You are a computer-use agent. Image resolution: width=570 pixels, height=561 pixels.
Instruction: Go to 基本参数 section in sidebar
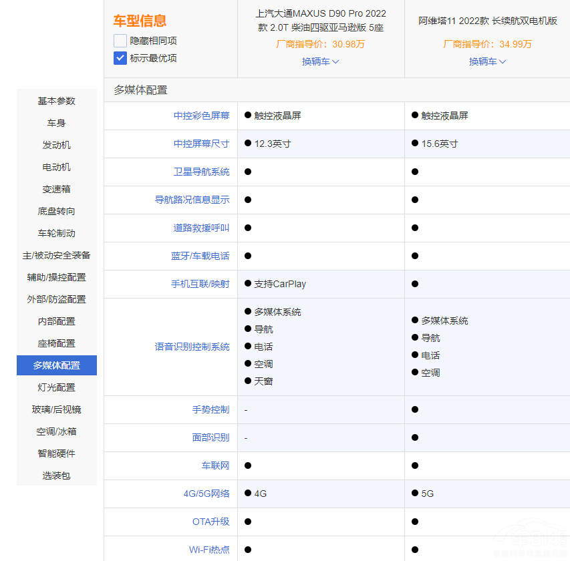(x=57, y=101)
